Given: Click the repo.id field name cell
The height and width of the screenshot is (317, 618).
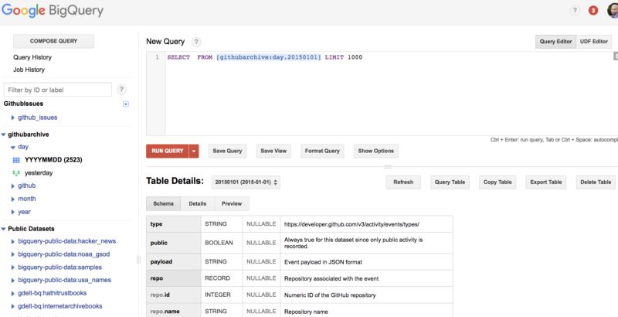Looking at the screenshot, I should tap(173, 295).
